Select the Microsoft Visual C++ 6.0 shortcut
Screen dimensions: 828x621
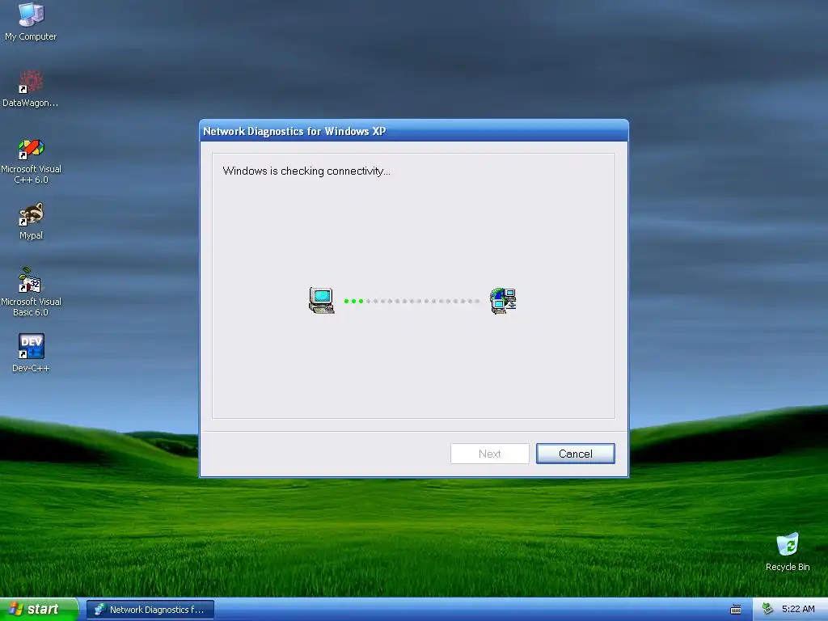coord(31,161)
